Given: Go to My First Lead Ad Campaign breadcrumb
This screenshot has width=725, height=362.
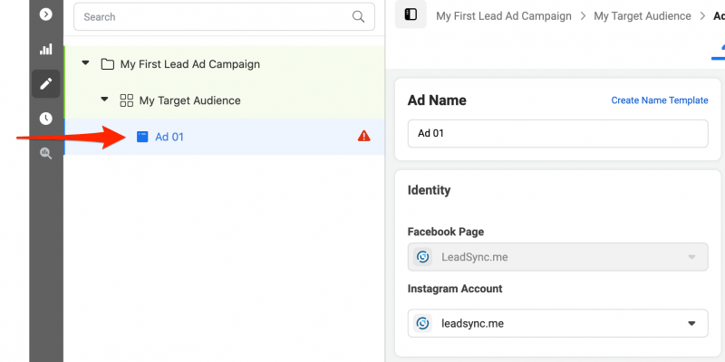Looking at the screenshot, I should click(504, 16).
